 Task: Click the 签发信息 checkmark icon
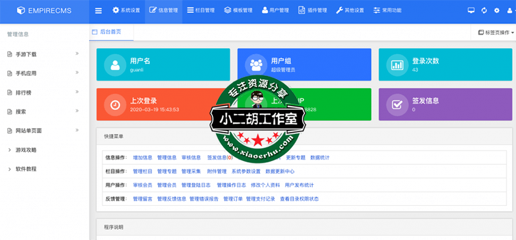point(397,105)
